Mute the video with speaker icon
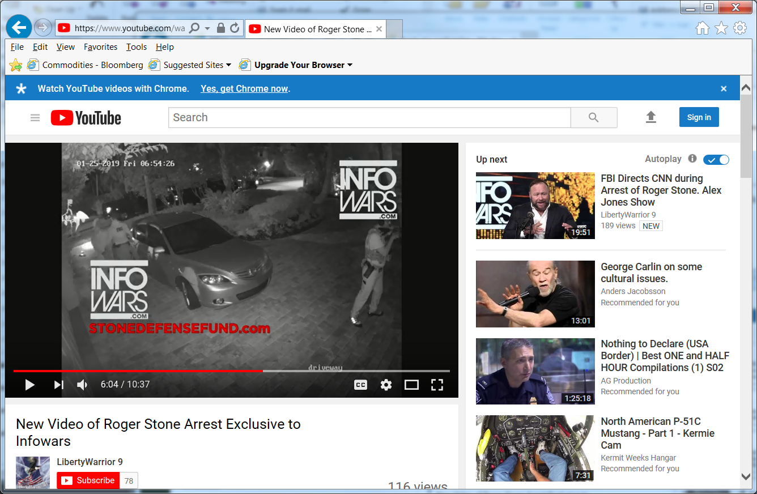Image resolution: width=757 pixels, height=494 pixels. pyautogui.click(x=82, y=385)
